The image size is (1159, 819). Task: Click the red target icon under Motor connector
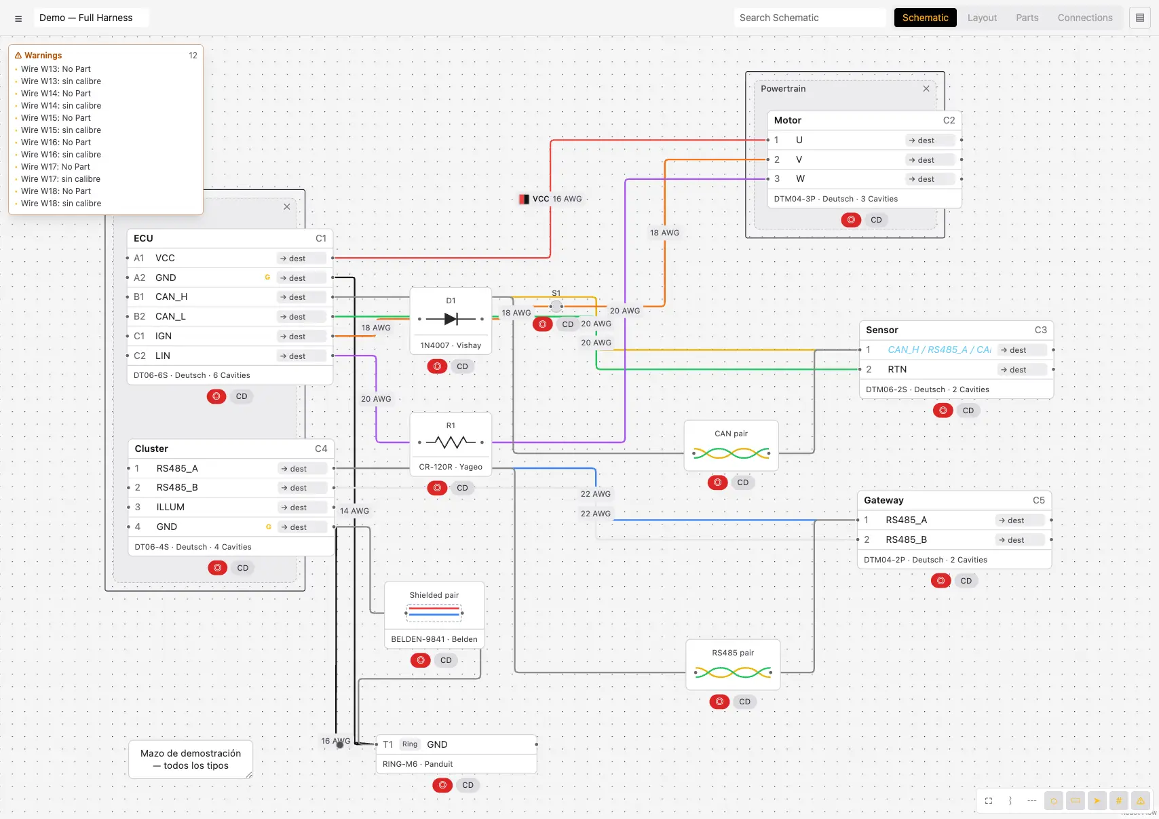click(x=851, y=220)
